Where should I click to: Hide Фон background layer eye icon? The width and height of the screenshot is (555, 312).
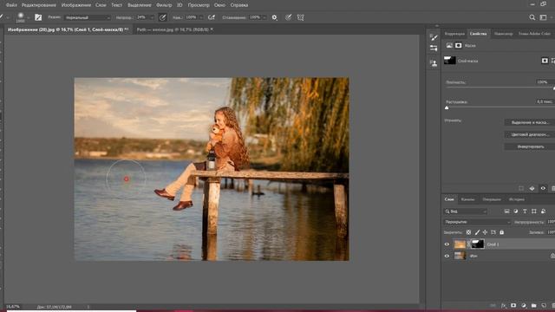pyautogui.click(x=447, y=256)
